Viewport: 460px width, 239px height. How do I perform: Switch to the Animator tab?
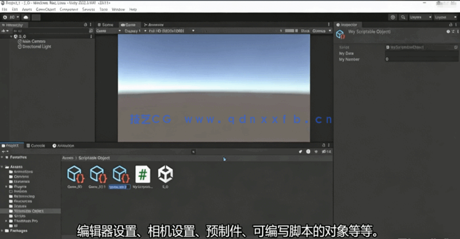coord(154,24)
